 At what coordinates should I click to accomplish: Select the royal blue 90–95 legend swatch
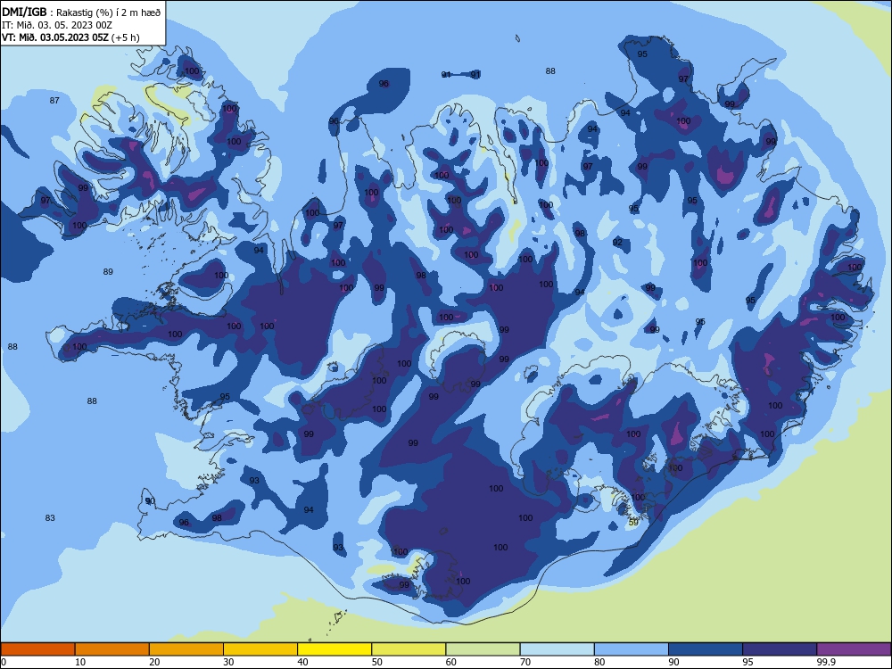click(x=706, y=649)
